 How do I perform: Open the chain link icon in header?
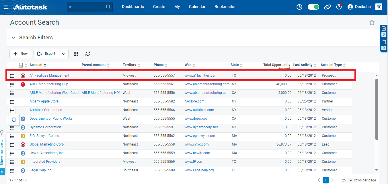[327, 7]
